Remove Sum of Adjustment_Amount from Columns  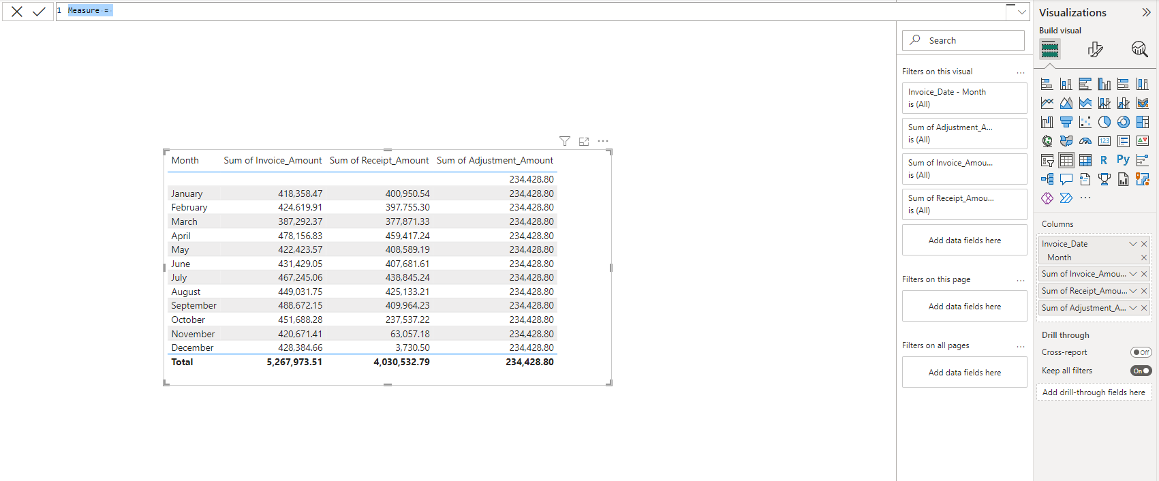[1144, 308]
